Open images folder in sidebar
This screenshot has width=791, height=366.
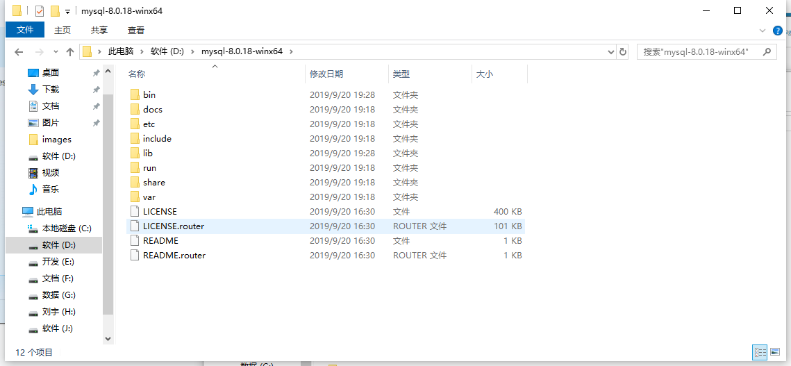pos(56,140)
